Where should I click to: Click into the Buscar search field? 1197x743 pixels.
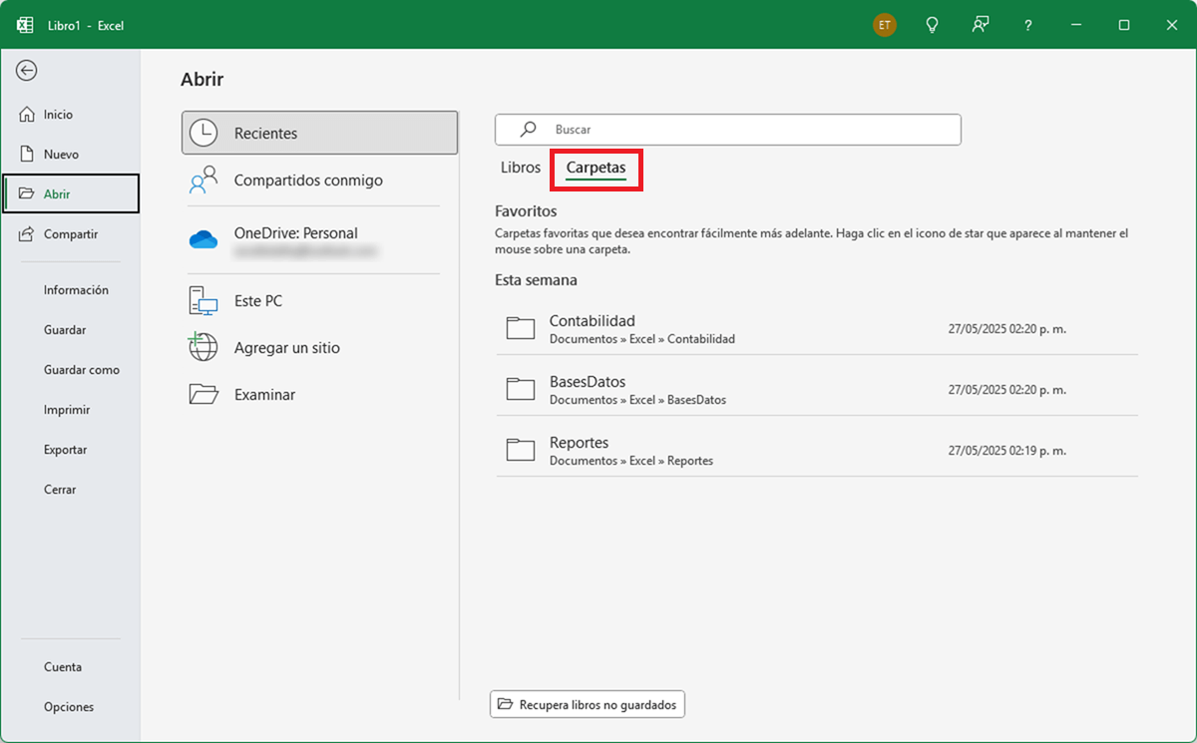(x=728, y=130)
